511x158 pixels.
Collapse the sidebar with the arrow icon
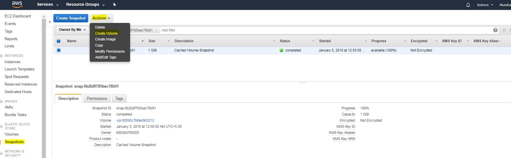(x=50, y=22)
